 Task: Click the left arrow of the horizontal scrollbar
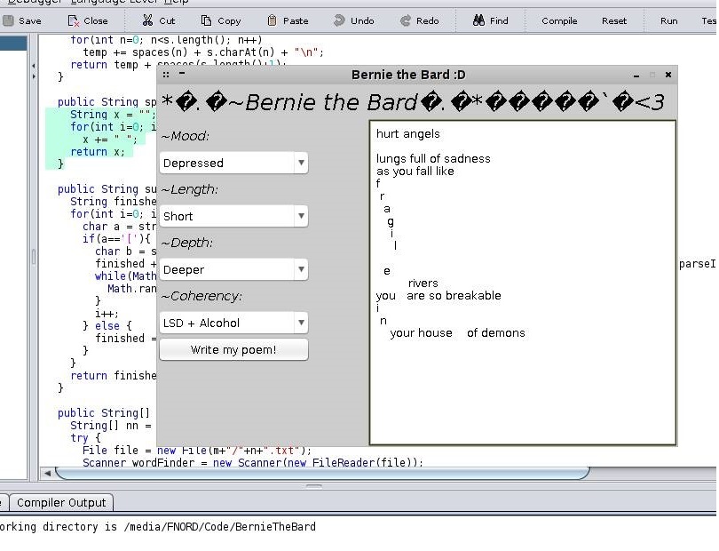point(47,473)
